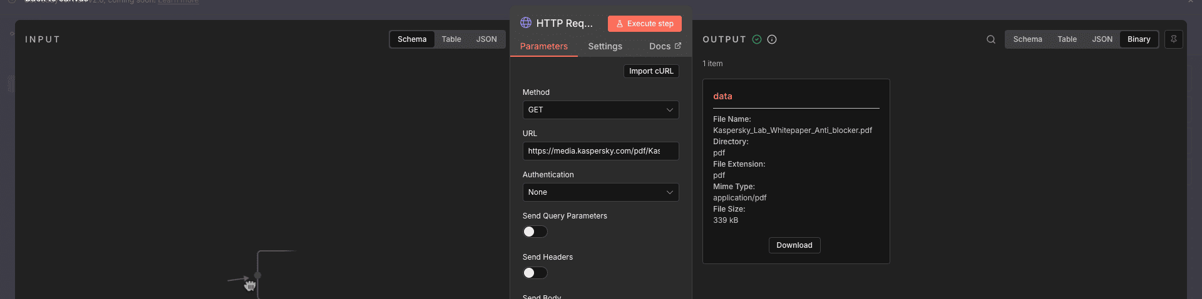The width and height of the screenshot is (1202, 299).
Task: Click the green success checkmark icon
Action: click(x=757, y=39)
